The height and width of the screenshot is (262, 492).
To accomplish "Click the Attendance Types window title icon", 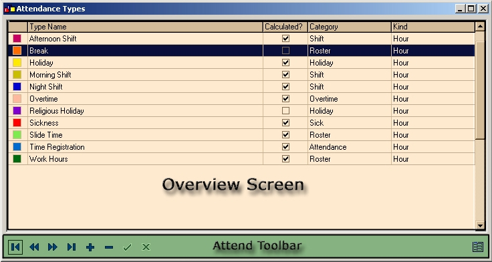I will (x=10, y=9).
